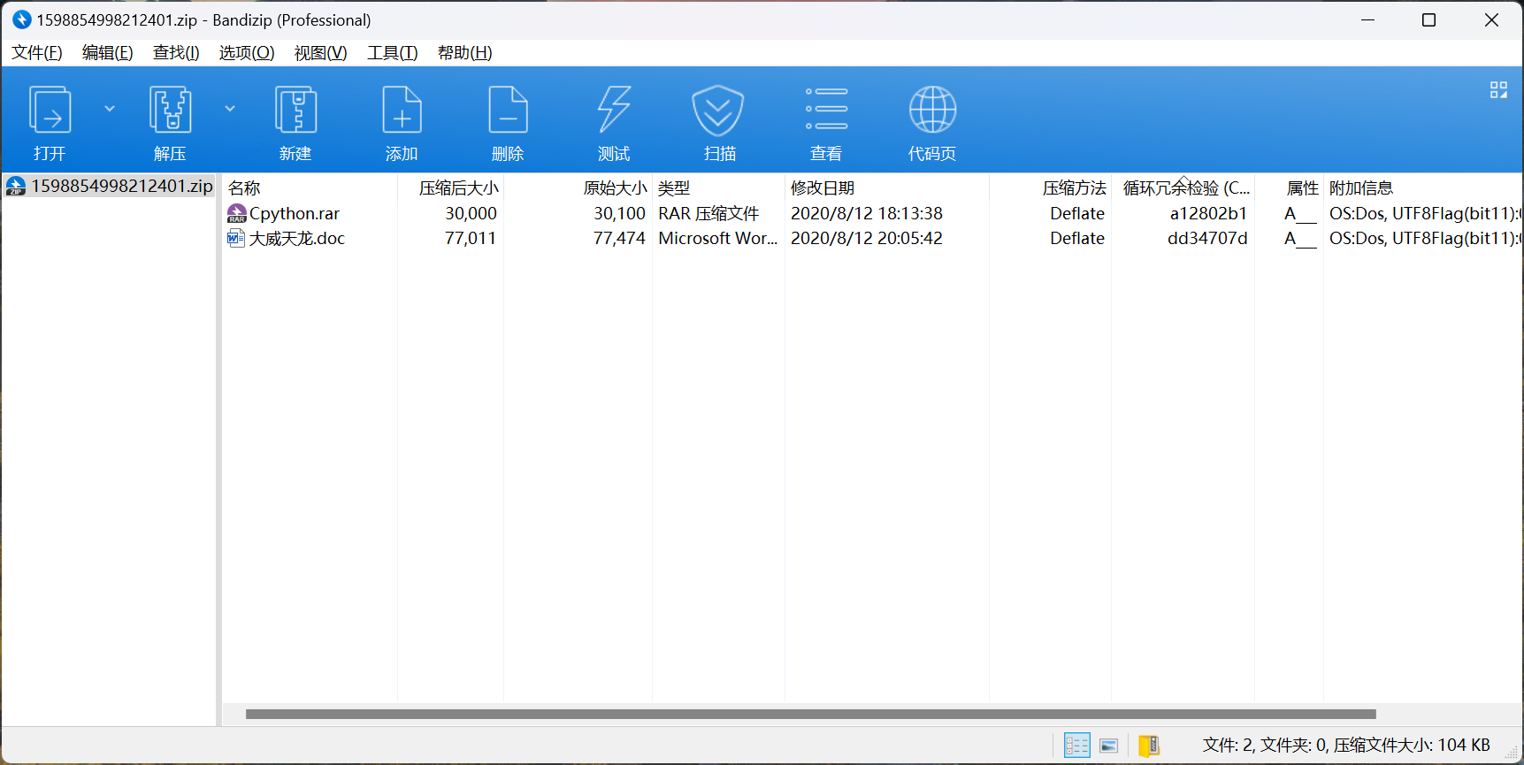Image resolution: width=1524 pixels, height=765 pixels.
Task: Click RAR 压缩文件 type cell
Action: coord(708,213)
